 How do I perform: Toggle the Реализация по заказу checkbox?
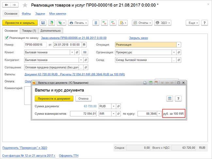pyautogui.click(x=6, y=38)
